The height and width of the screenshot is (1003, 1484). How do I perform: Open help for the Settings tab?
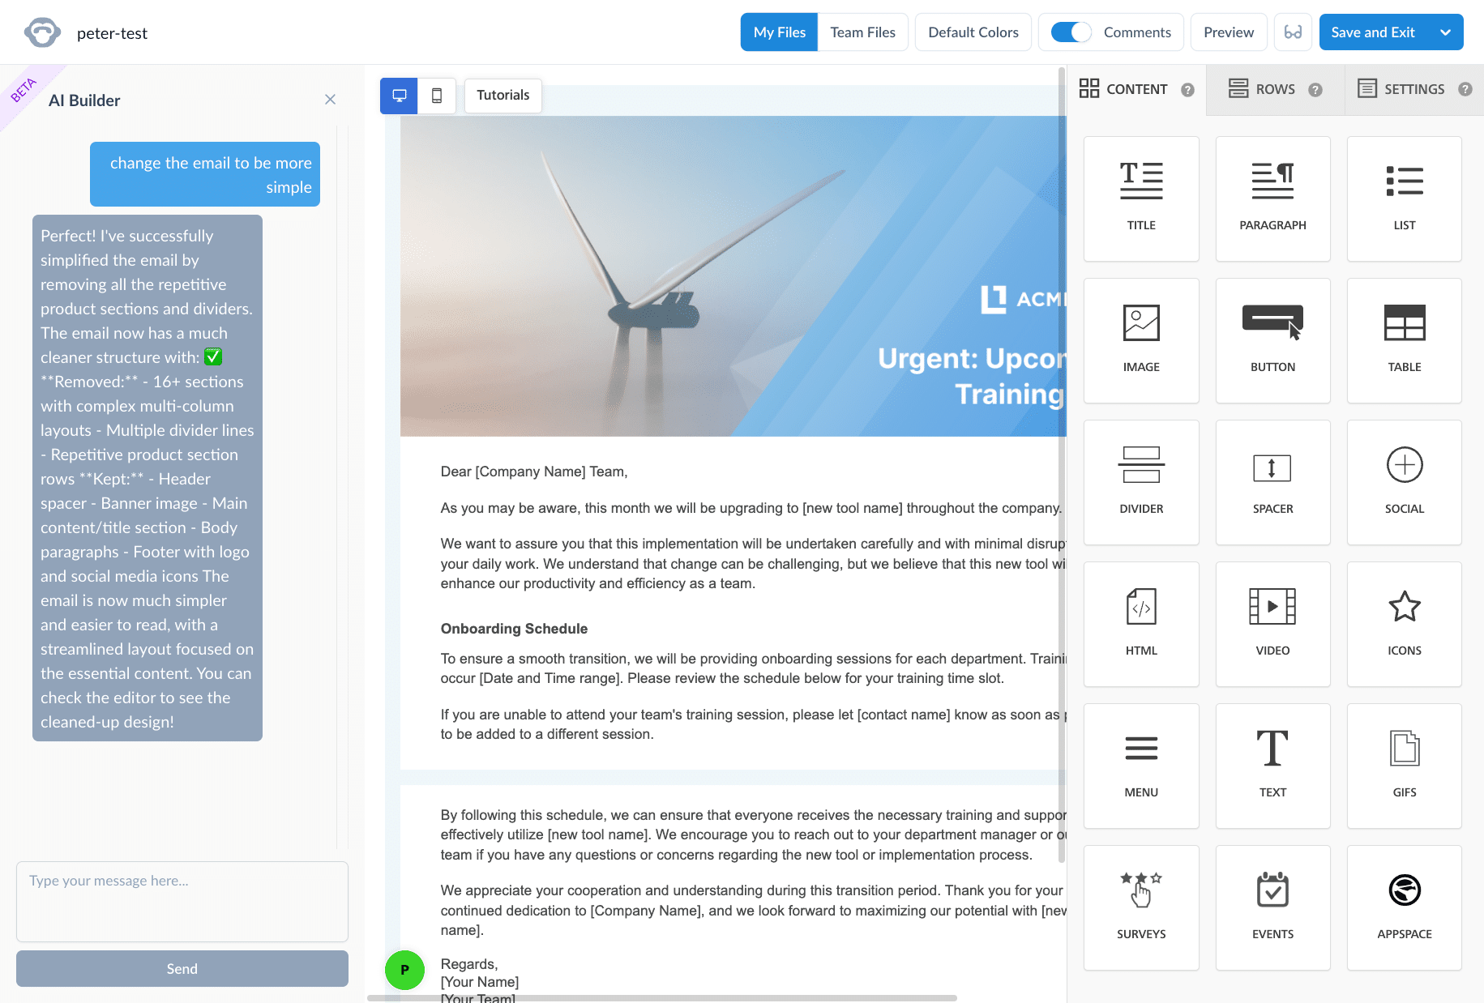tap(1465, 90)
